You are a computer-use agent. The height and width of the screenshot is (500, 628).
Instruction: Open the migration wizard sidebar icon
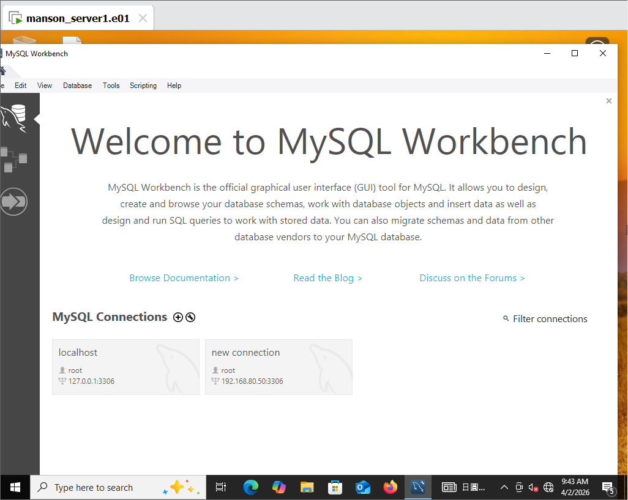tap(14, 201)
